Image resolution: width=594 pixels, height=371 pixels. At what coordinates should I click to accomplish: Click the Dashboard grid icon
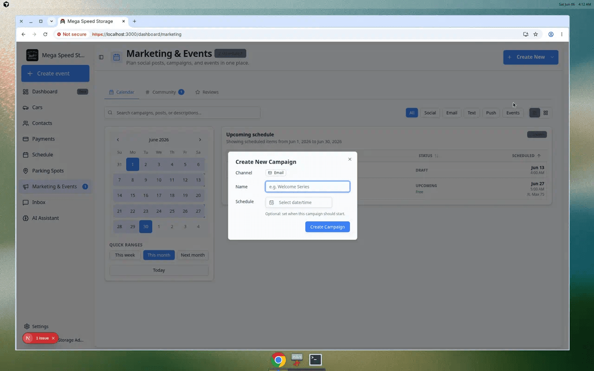point(26,92)
